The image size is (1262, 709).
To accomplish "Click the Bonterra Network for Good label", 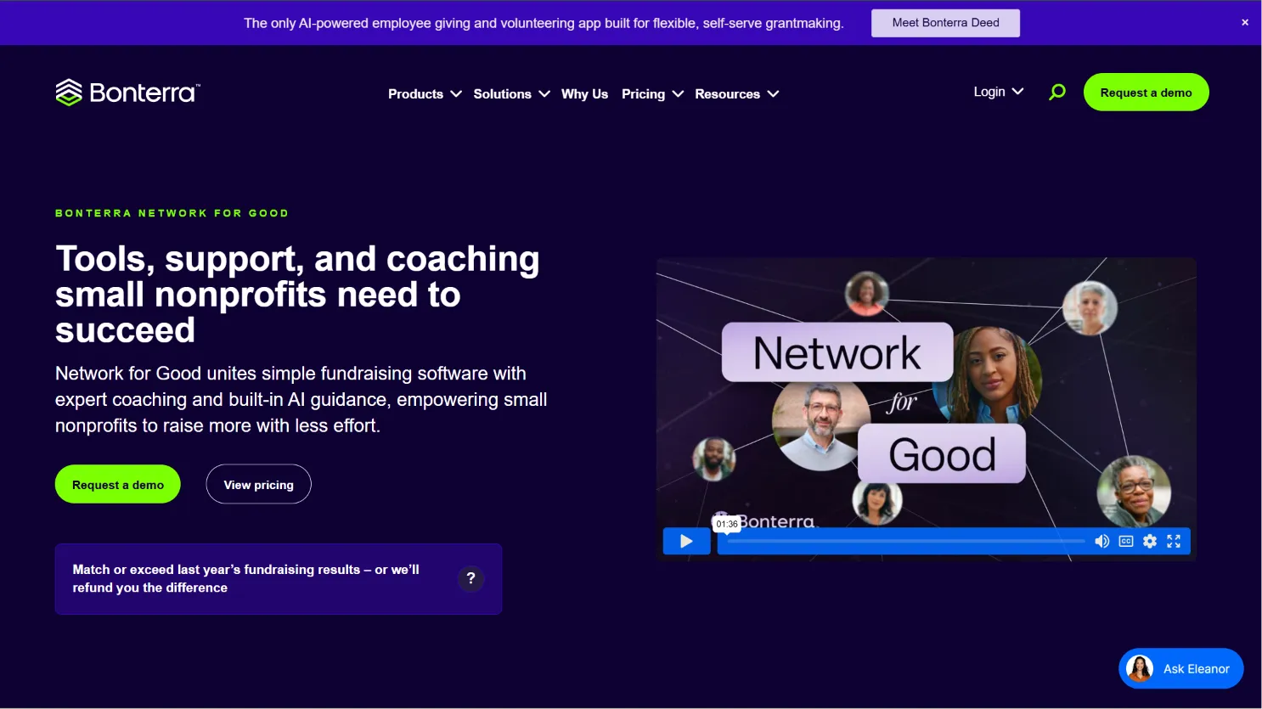I will (x=172, y=213).
